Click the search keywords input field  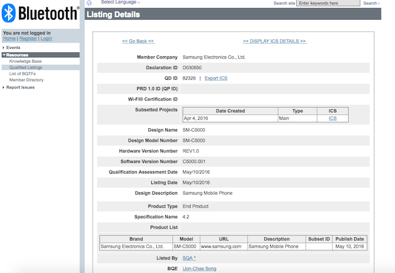click(337, 3)
